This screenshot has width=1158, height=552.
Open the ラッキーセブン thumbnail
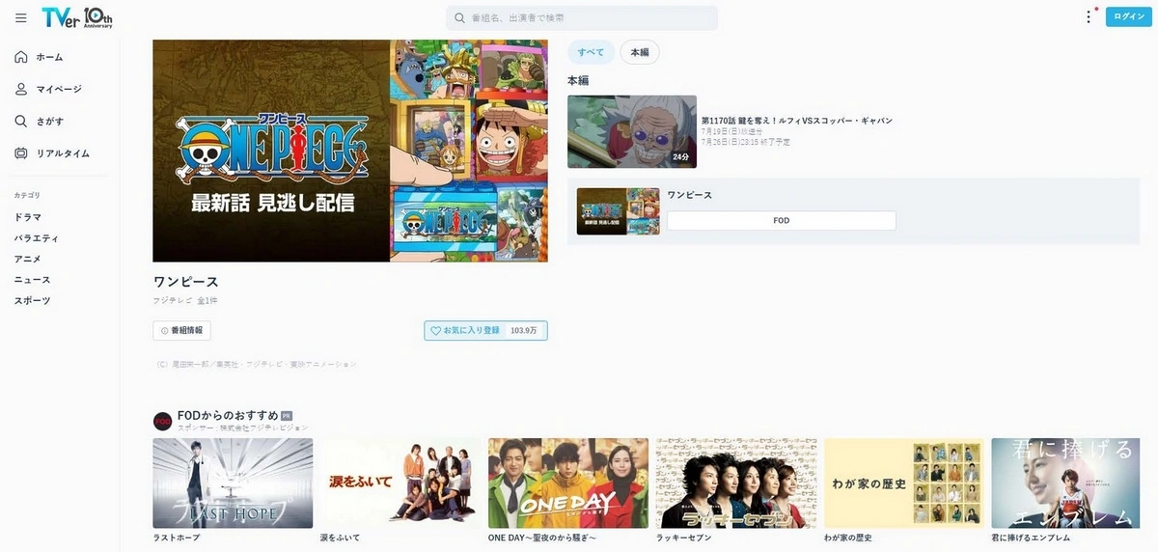click(x=736, y=483)
